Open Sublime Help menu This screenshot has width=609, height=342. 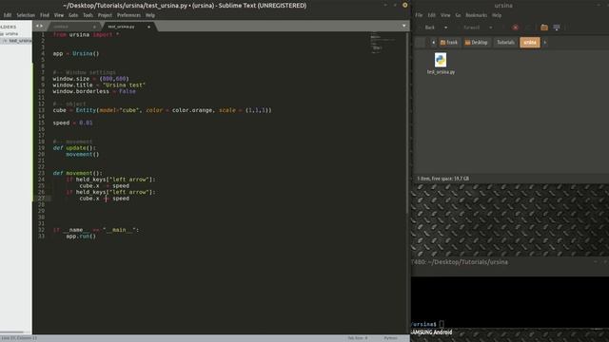pos(150,15)
